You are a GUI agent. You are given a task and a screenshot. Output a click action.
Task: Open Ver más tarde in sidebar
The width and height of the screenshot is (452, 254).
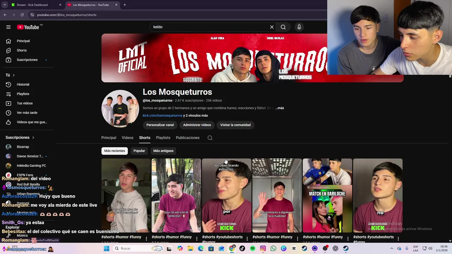(27, 113)
